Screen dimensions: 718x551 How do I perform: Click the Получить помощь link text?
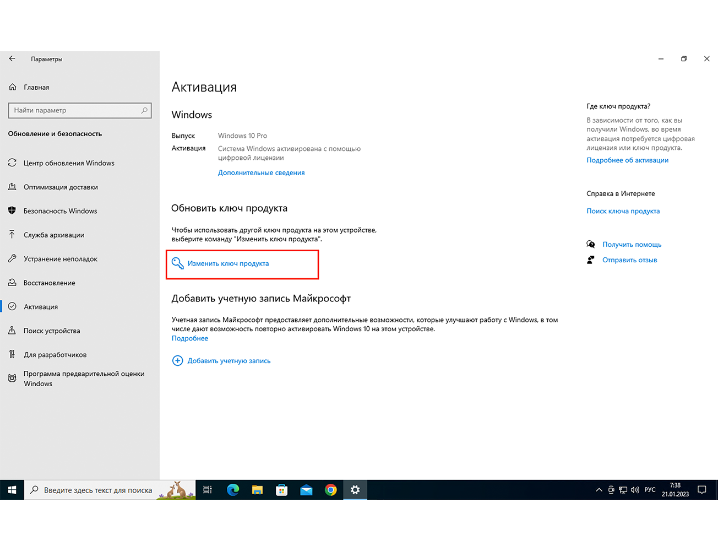pos(632,244)
